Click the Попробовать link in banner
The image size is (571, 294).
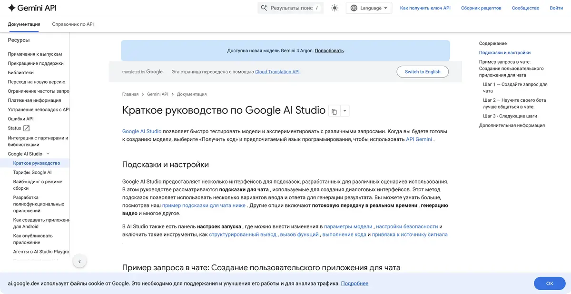pos(329,50)
